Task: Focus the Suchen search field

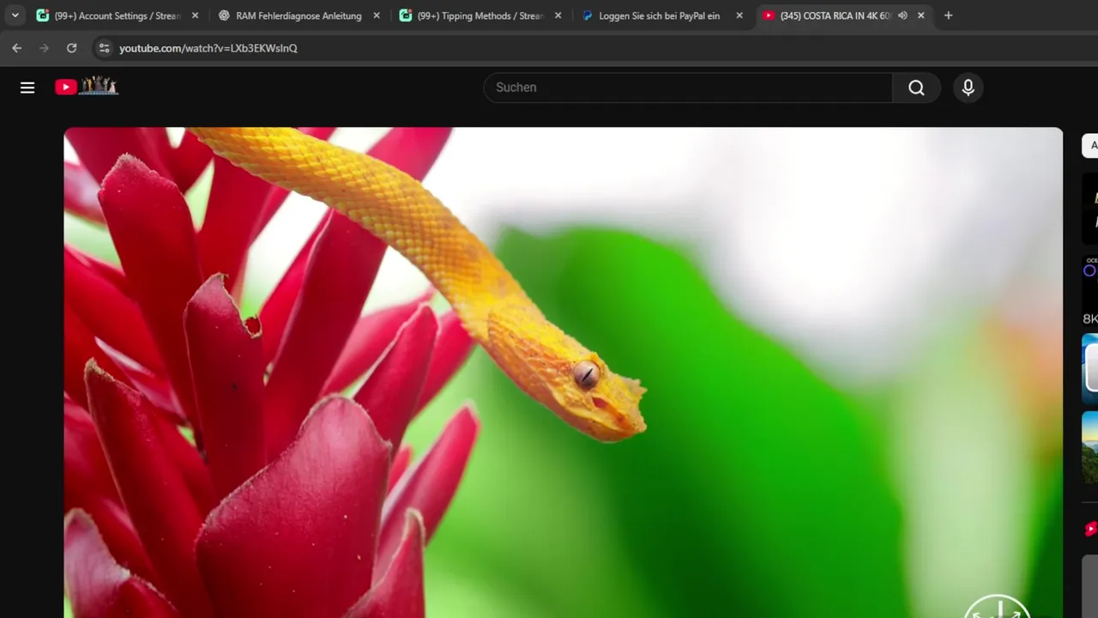Action: point(688,88)
